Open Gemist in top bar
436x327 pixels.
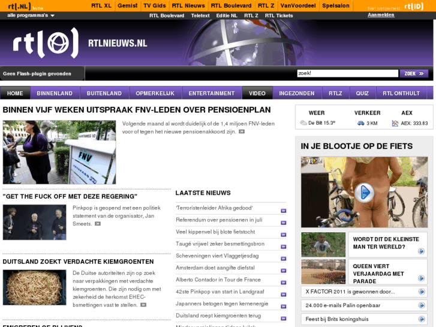[x=127, y=5]
